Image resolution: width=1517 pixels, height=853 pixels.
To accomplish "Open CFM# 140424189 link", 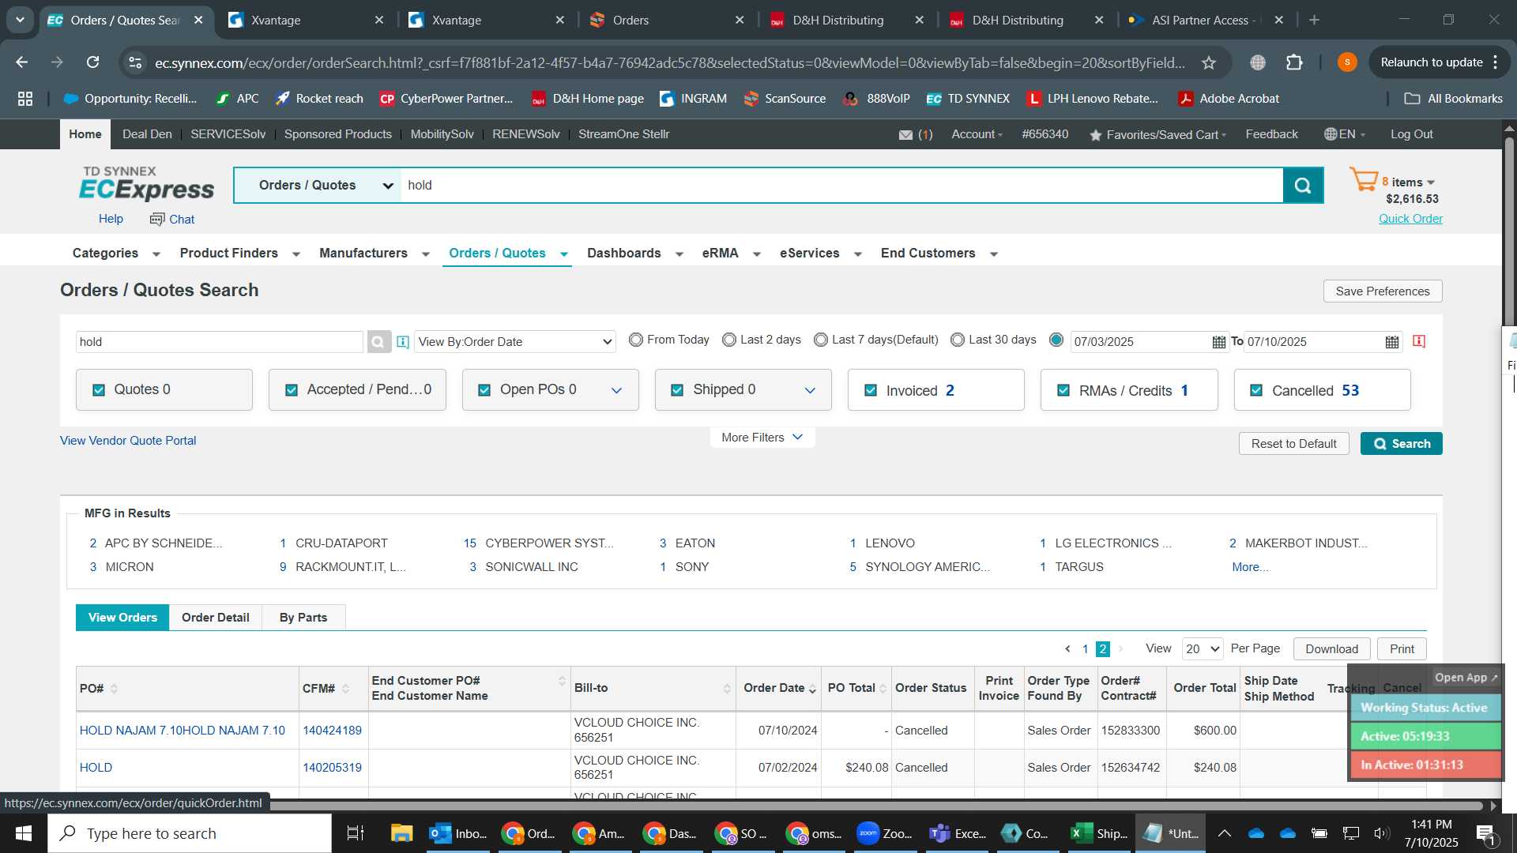I will [332, 731].
